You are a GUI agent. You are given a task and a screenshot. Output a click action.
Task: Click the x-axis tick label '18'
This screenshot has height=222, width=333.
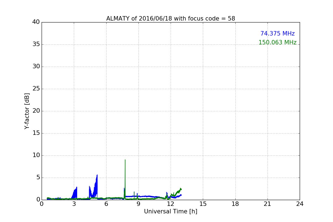[x=235, y=204]
